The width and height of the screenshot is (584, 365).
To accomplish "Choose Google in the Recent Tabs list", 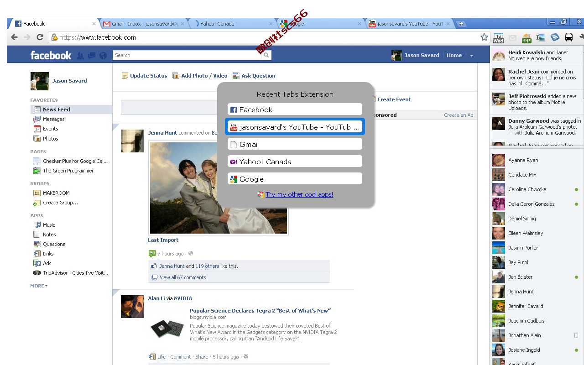I will point(295,179).
